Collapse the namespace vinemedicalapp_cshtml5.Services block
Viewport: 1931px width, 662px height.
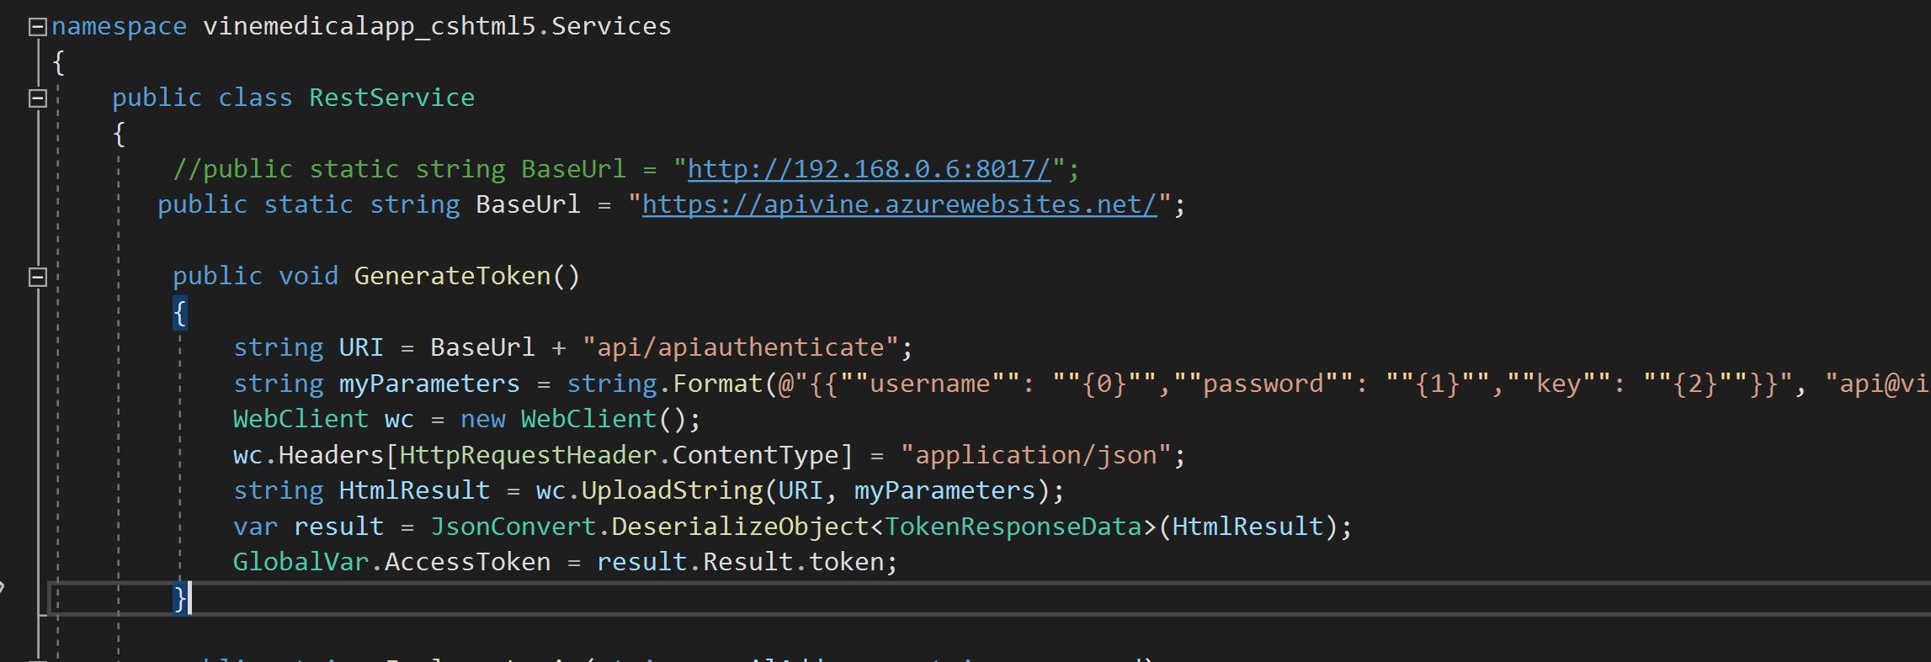click(37, 28)
